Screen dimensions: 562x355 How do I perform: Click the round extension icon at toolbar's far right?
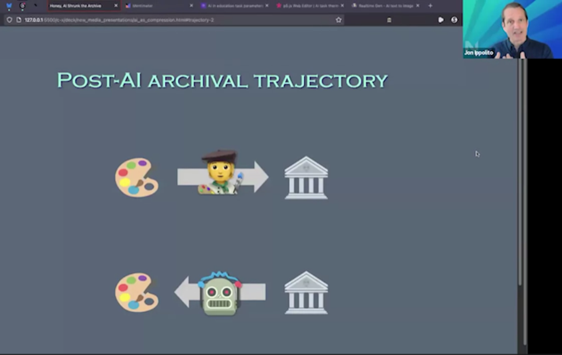[x=454, y=20]
